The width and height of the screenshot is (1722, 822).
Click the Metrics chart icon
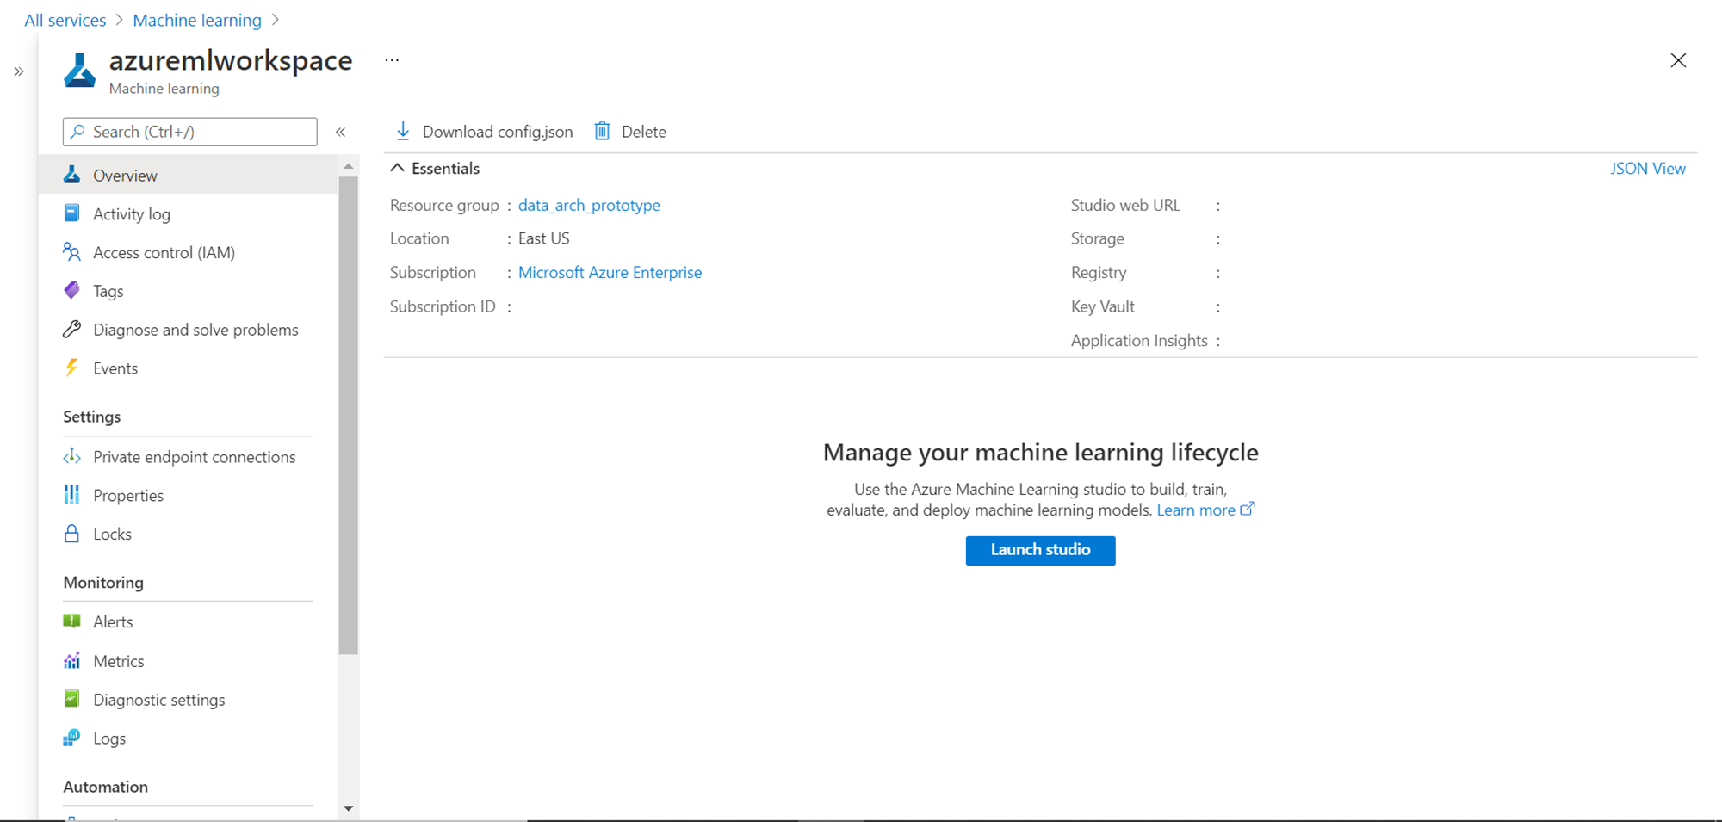[x=72, y=660]
